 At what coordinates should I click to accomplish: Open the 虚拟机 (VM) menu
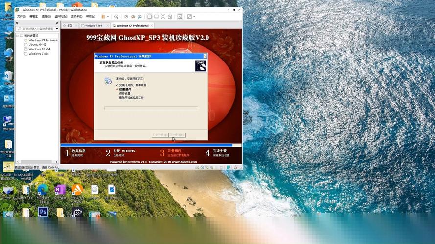(61, 16)
